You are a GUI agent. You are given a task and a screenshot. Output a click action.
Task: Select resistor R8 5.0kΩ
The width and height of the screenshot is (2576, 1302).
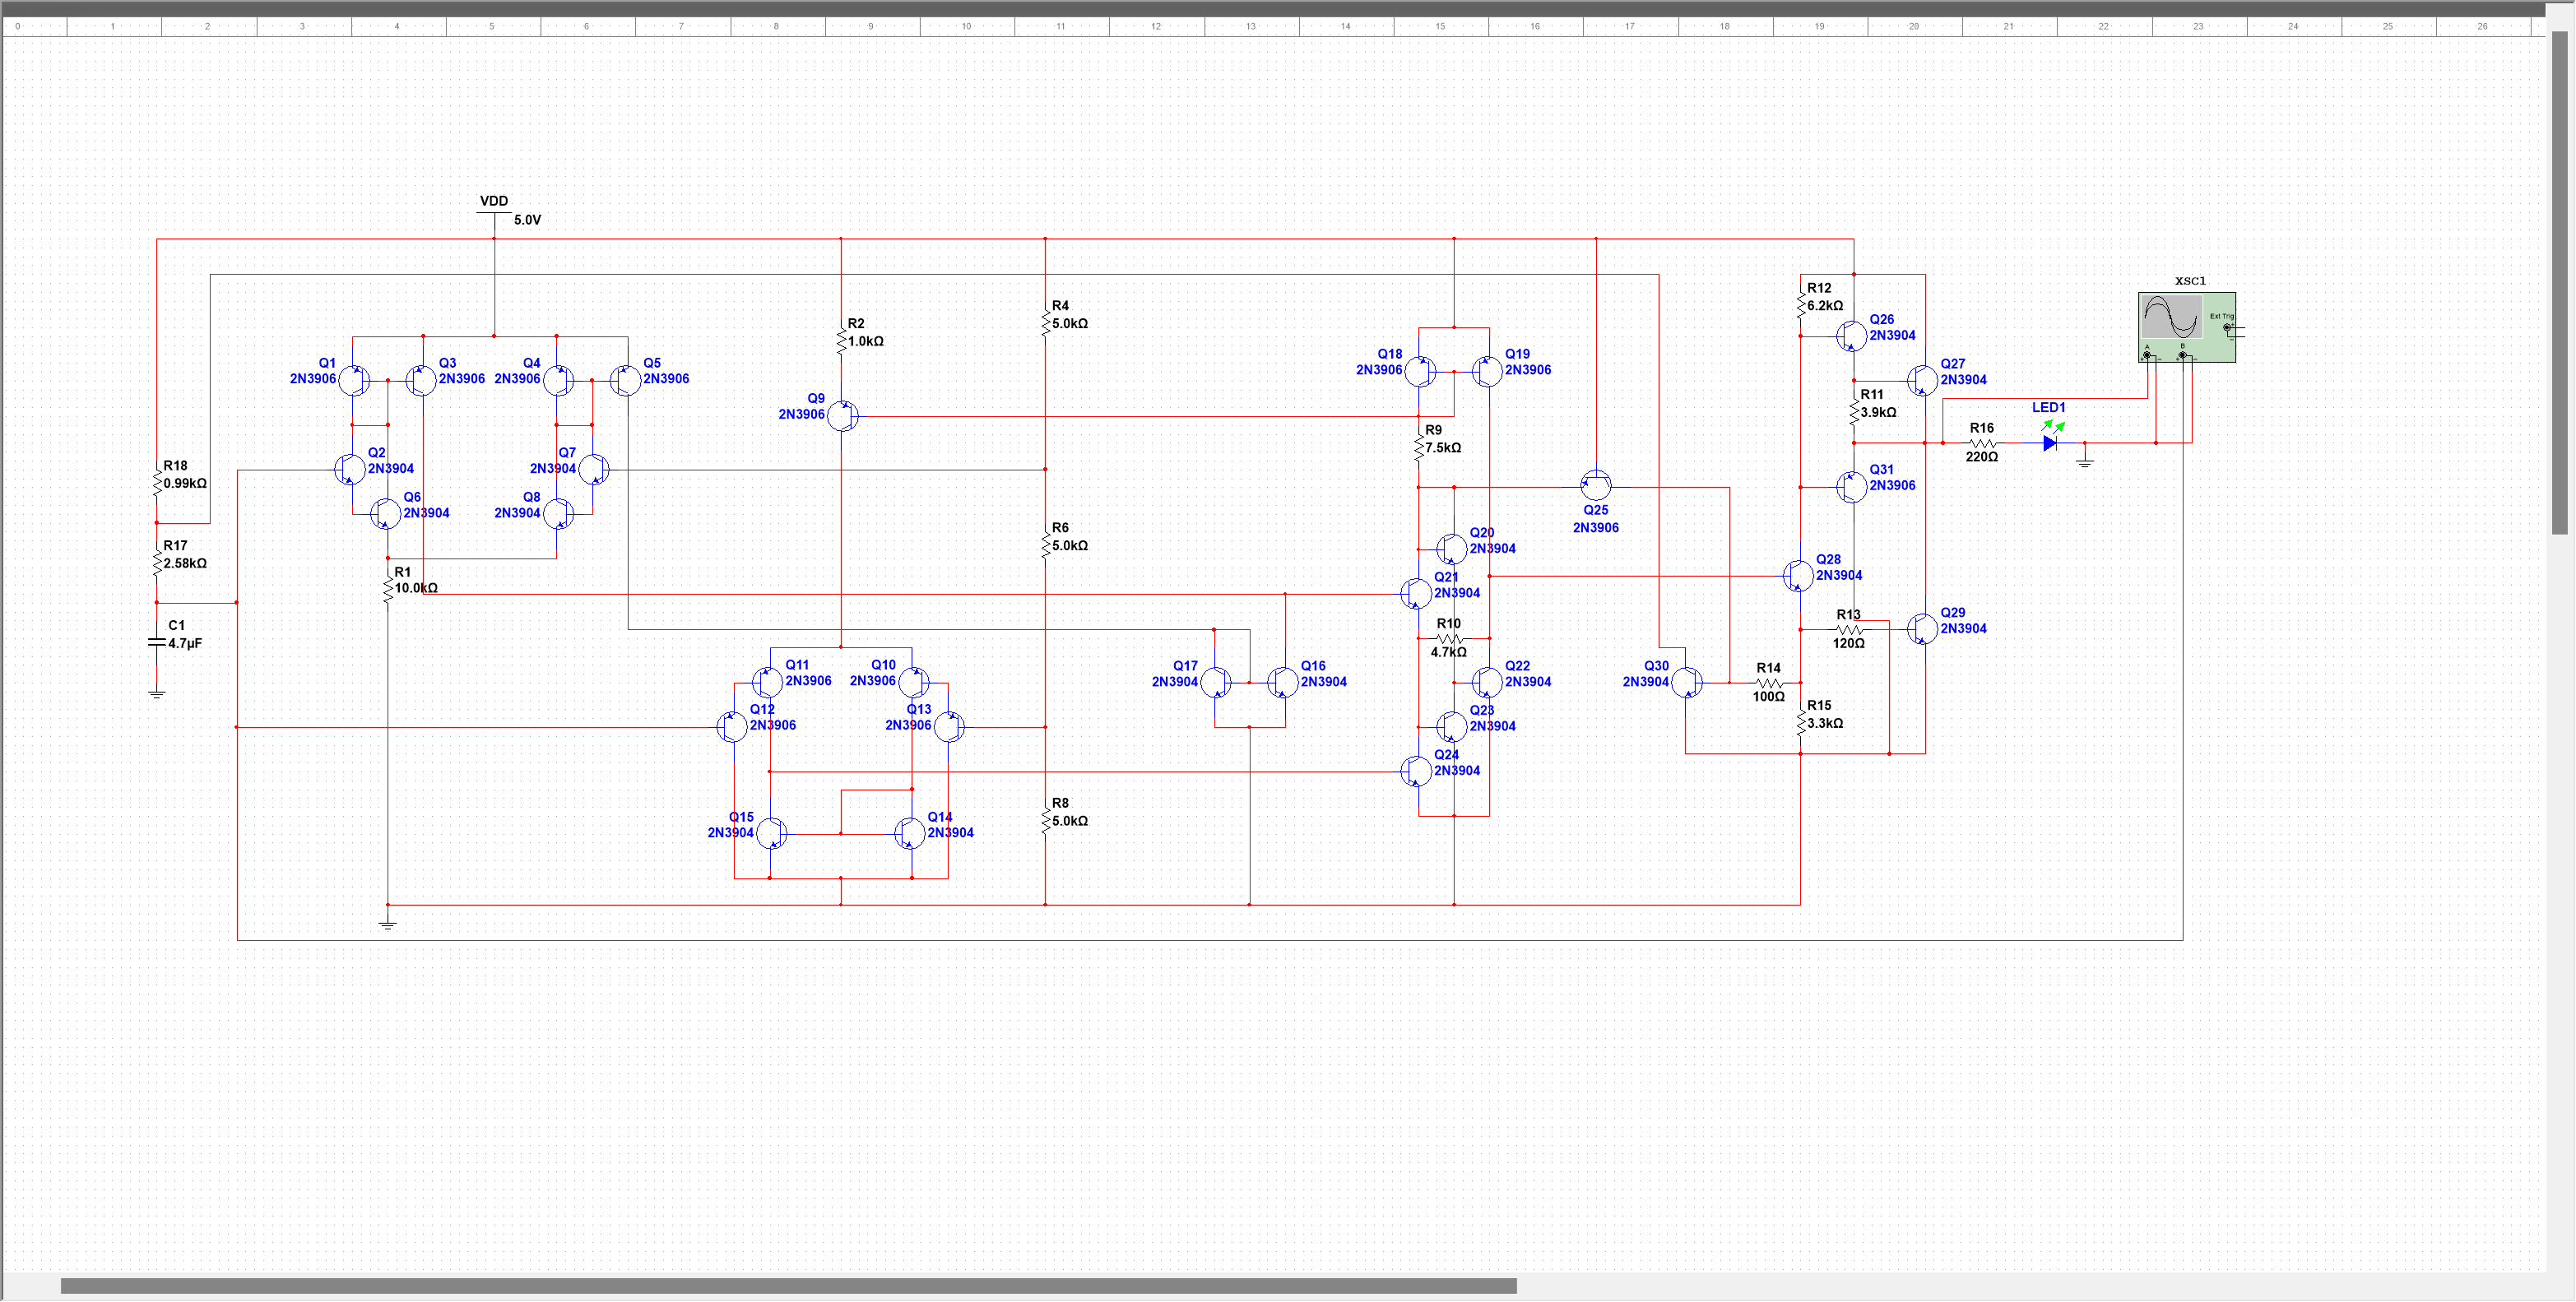pos(1046,822)
